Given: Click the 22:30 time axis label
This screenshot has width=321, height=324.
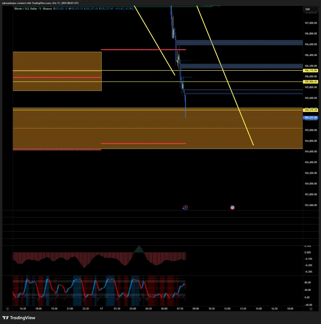Looking at the screenshot, I should pyautogui.click(x=86, y=309).
